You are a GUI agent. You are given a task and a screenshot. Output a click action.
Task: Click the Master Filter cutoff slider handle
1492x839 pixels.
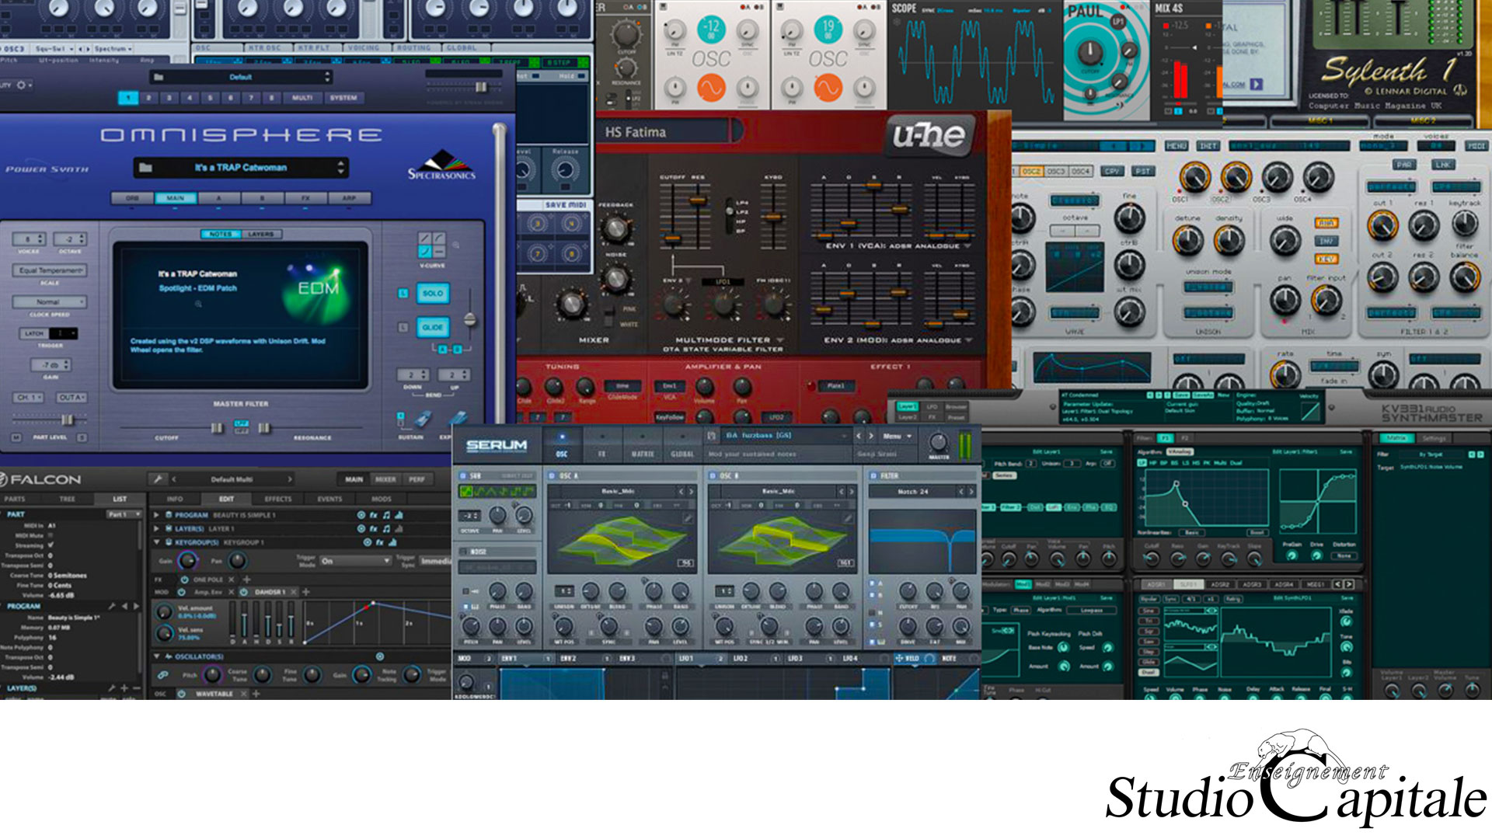(x=217, y=428)
